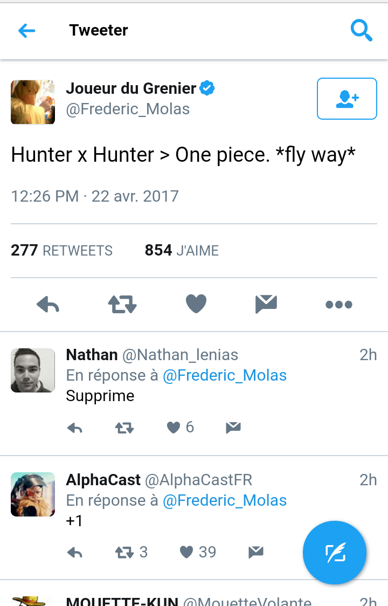This screenshot has width=388, height=606.
Task: Like Nathan's reply showing 6 likes
Action: [173, 427]
